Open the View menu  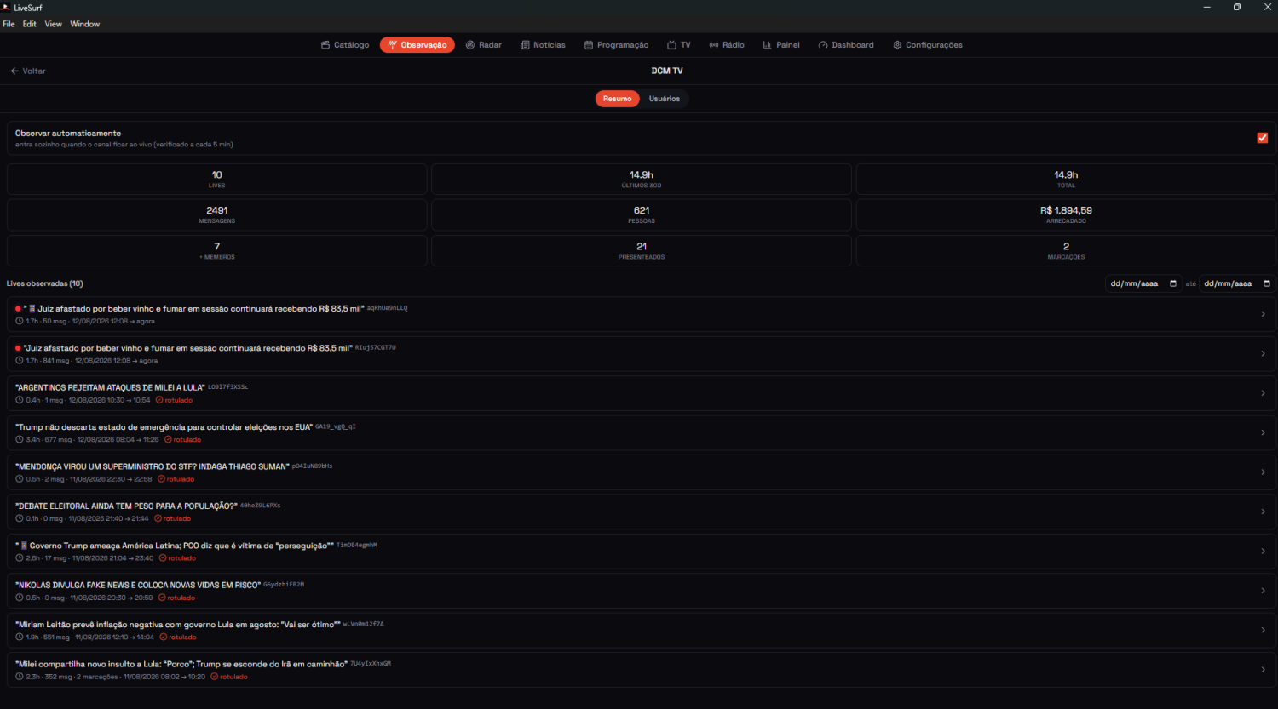click(53, 24)
